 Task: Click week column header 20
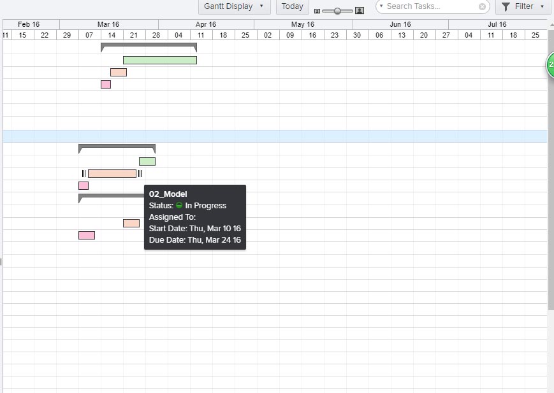point(424,35)
